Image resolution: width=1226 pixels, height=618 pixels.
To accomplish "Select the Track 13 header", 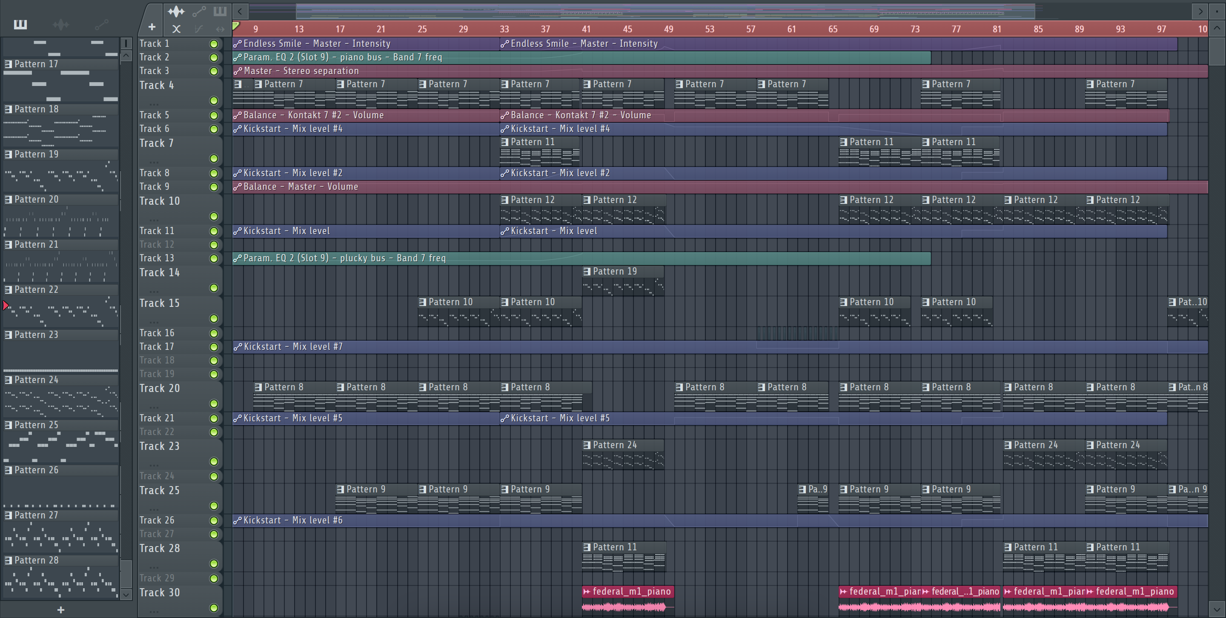I will pos(180,258).
